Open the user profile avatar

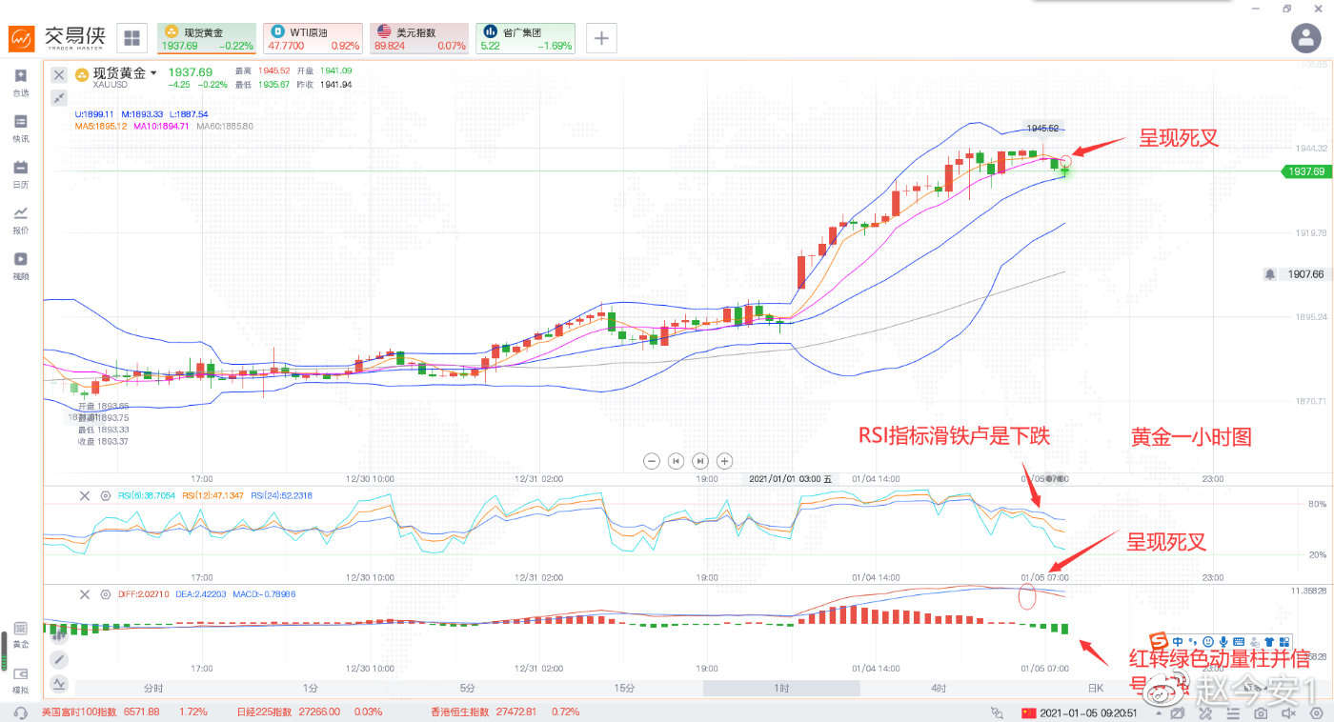pos(1304,38)
